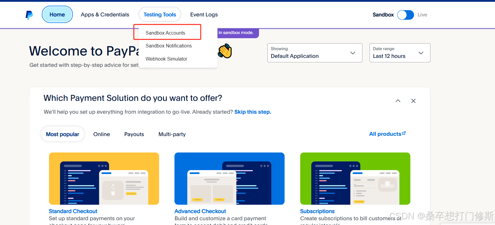Switch to the Multi-party tab
495x225 pixels.
172,134
